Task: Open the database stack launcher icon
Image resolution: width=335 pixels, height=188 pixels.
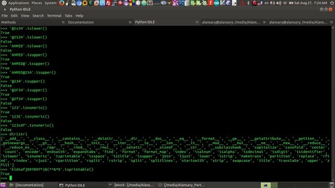Action: tap(187, 3)
